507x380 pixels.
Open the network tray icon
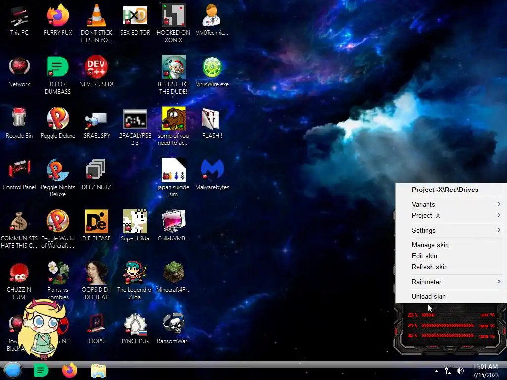click(x=449, y=371)
